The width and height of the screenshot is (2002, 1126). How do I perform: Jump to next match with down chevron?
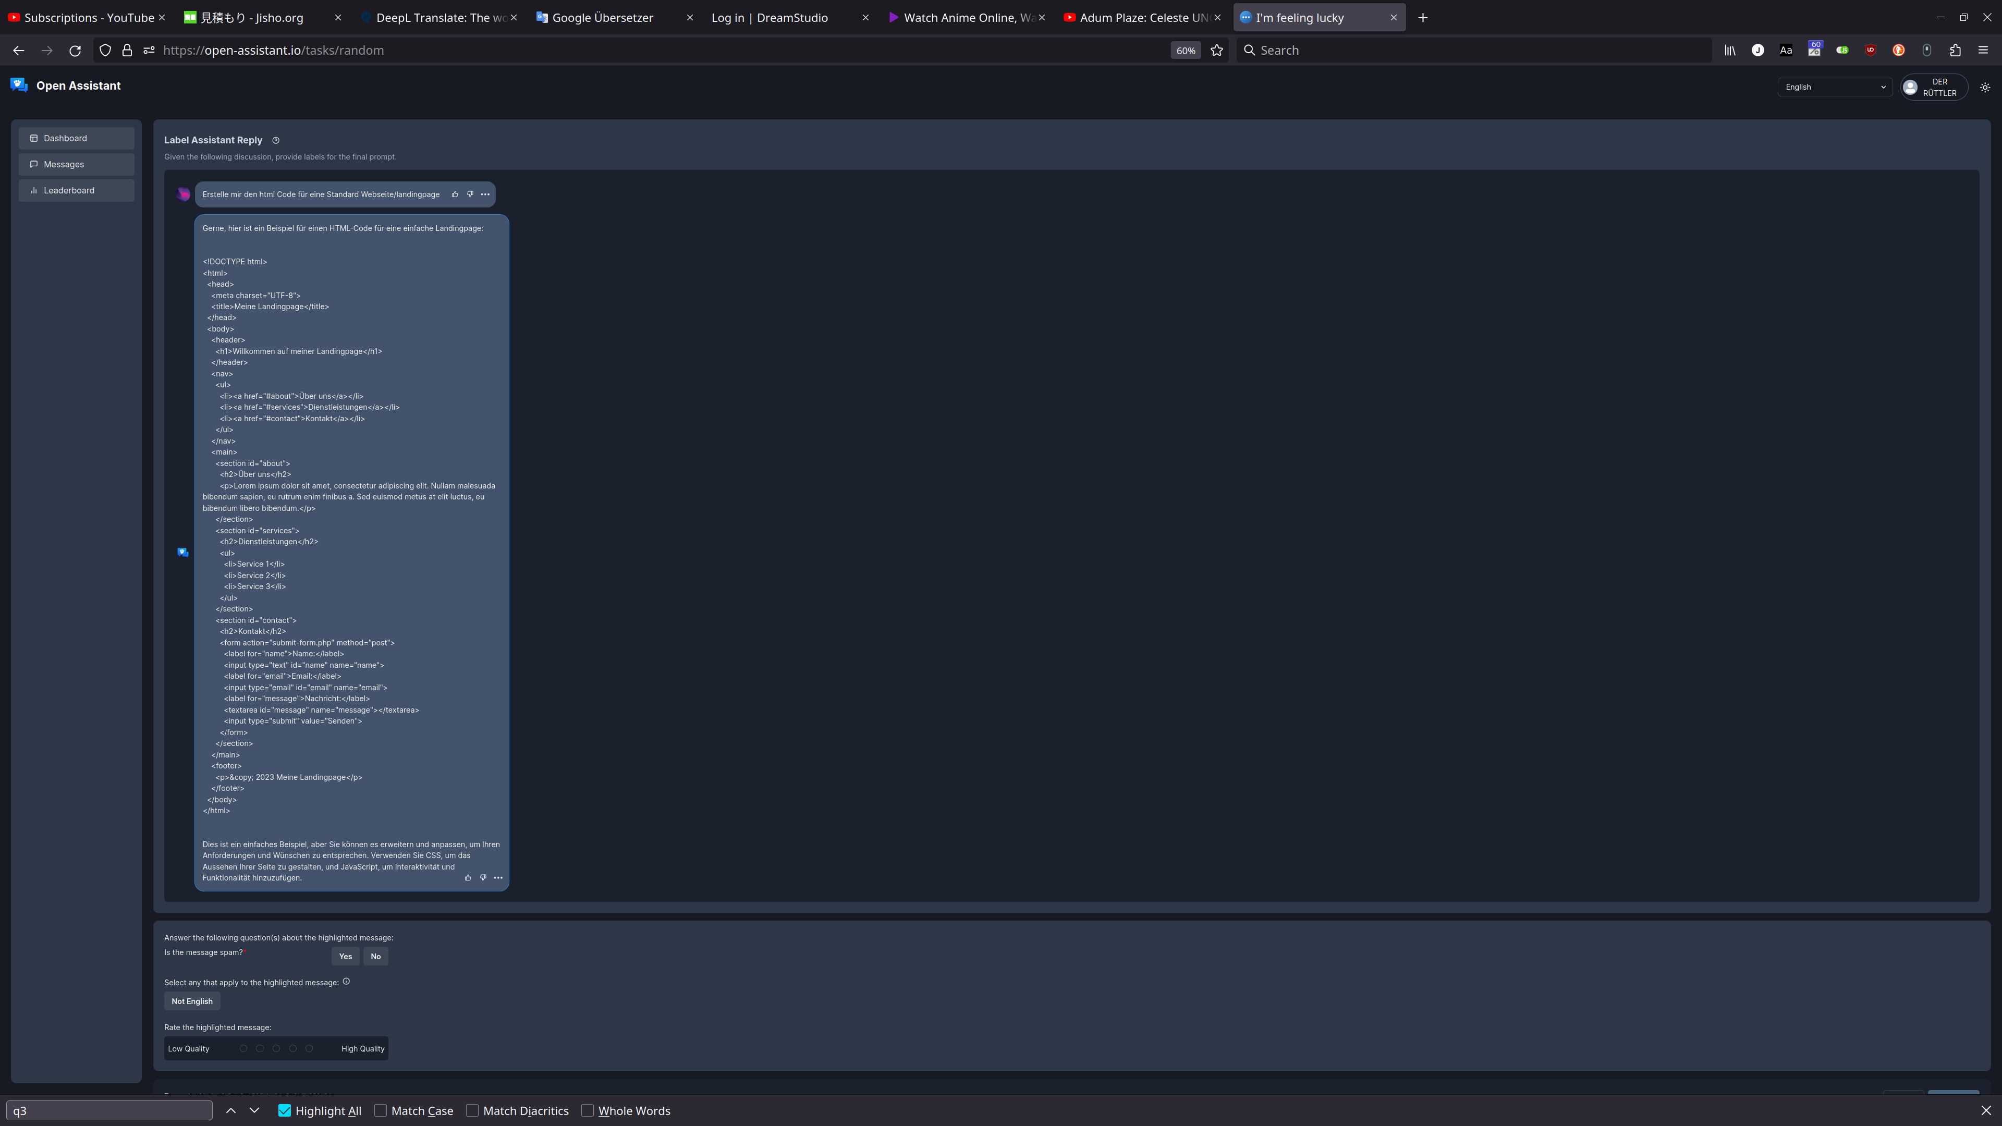tap(255, 1110)
